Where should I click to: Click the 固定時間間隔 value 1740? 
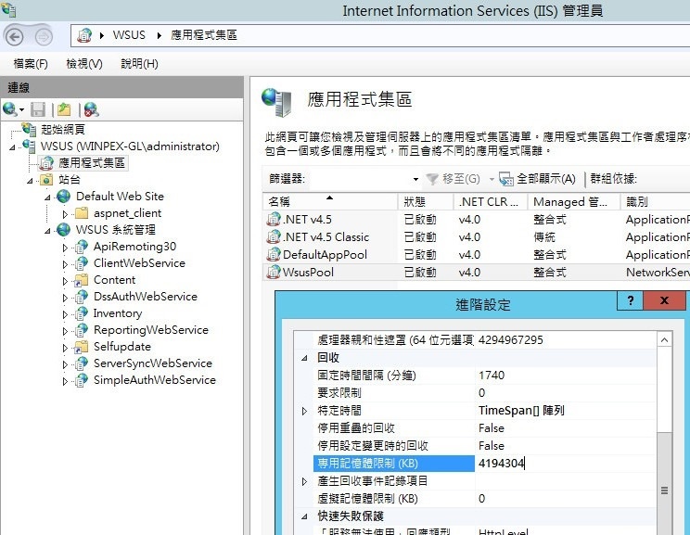492,376
